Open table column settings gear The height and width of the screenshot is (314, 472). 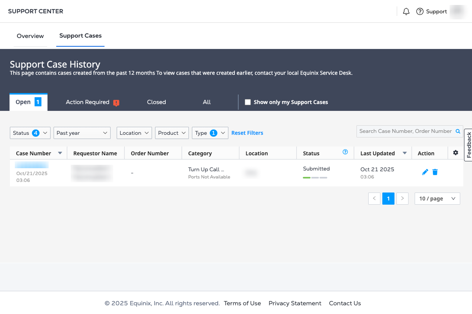point(456,153)
